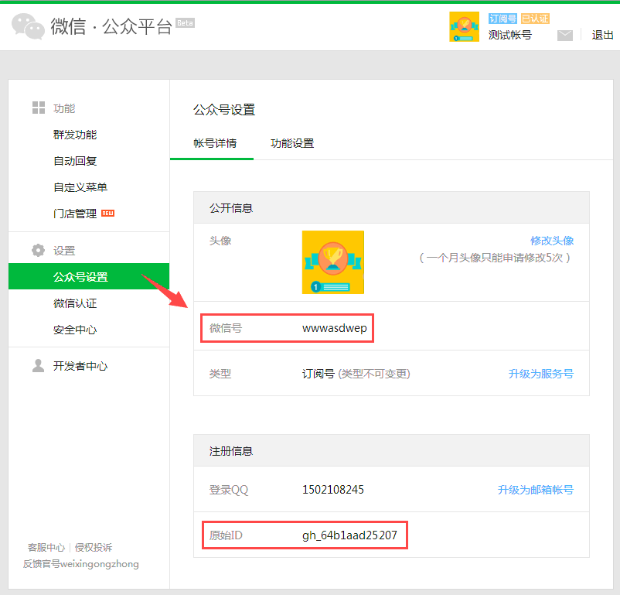This screenshot has width=620, height=595.
Task: Click the WeChat logo icon
Action: click(x=29, y=26)
